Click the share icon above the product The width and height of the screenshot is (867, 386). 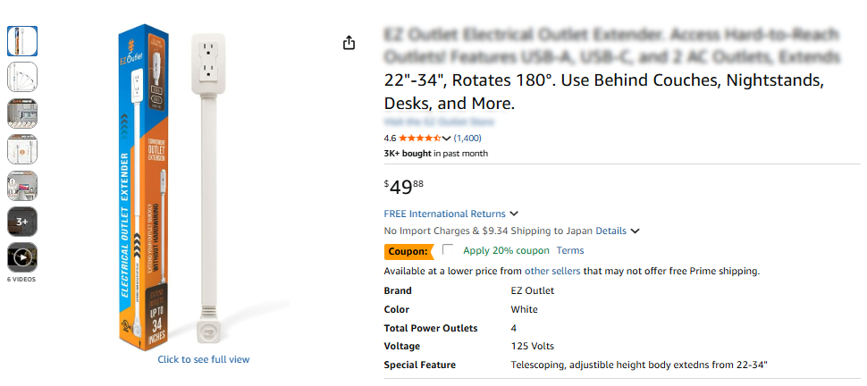[x=349, y=43]
